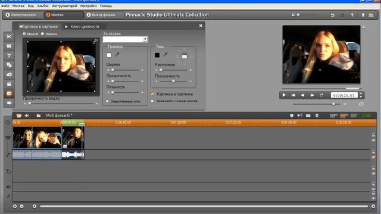Click the white border color swatch
The height and width of the screenshot is (214, 381).
109,55
